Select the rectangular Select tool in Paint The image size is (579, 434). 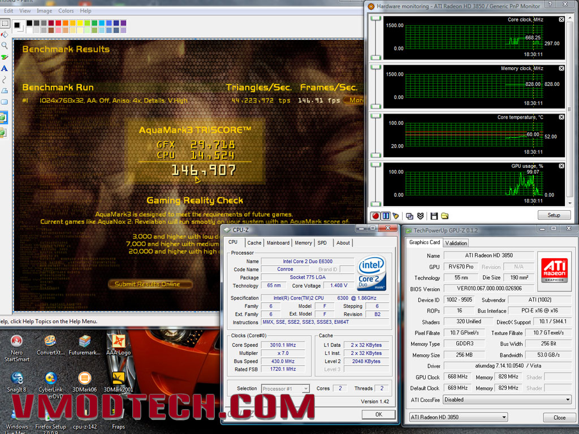coord(5,24)
